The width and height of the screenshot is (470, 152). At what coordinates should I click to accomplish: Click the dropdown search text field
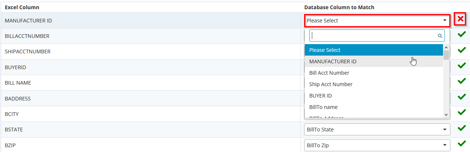tap(377, 36)
